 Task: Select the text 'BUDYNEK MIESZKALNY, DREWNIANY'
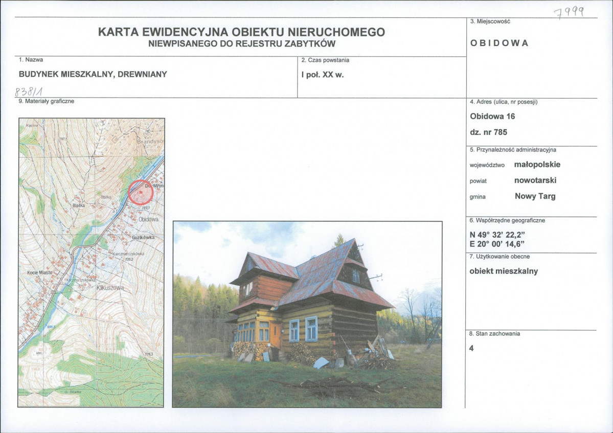click(93, 74)
